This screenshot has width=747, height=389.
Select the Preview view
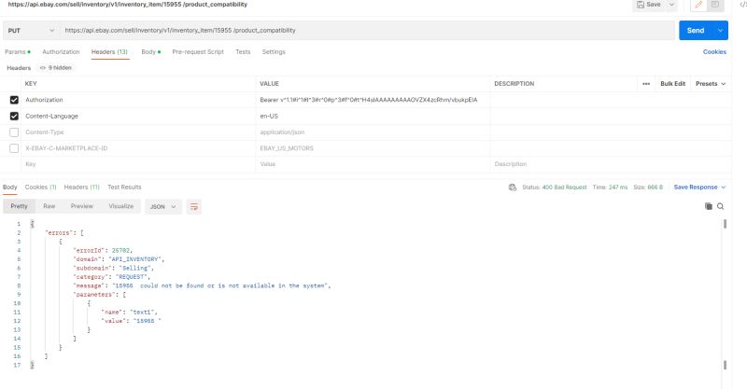point(82,206)
